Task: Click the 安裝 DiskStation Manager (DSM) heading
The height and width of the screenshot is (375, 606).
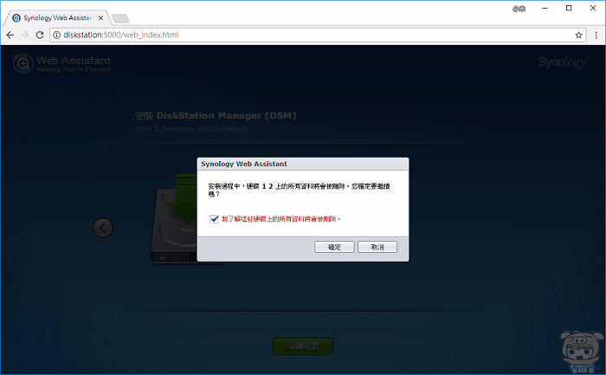Action: point(216,115)
